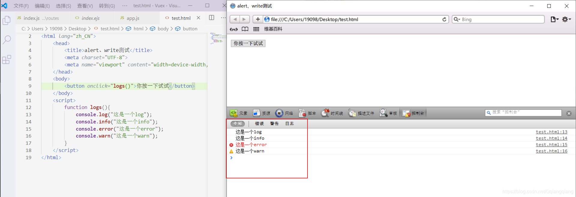Select the 19098 breadcrumb segment
The width and height of the screenshot is (576, 197).
pos(56,29)
